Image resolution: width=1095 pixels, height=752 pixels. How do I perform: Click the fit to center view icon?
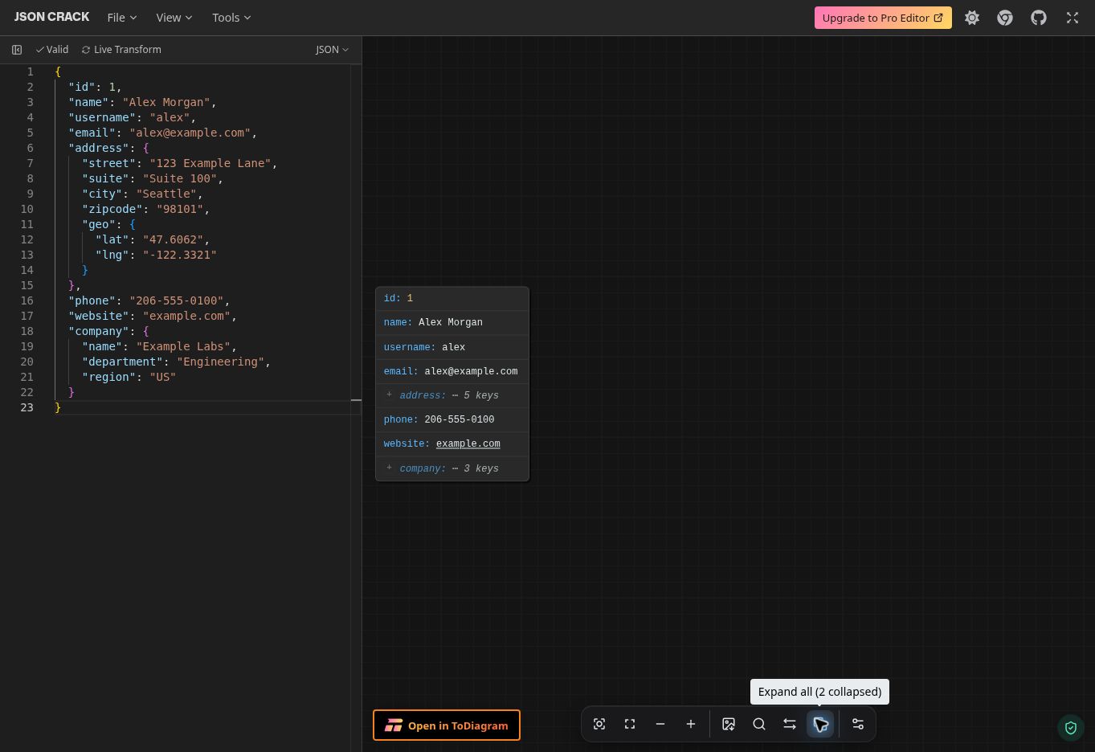(x=630, y=724)
